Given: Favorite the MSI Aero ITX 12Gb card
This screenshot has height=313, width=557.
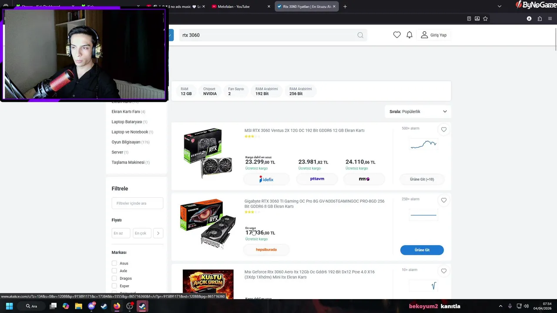Looking at the screenshot, I should click(444, 271).
